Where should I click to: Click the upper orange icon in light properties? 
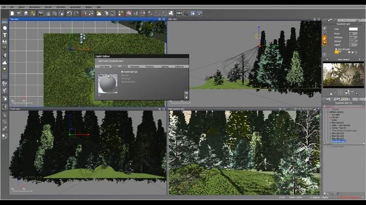pyautogui.click(x=325, y=38)
